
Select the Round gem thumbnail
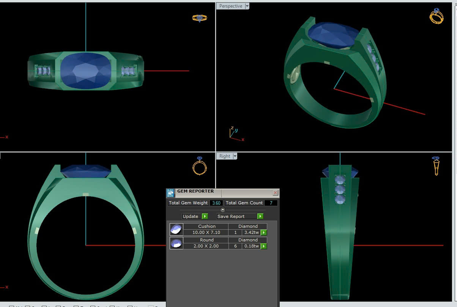tap(176, 243)
